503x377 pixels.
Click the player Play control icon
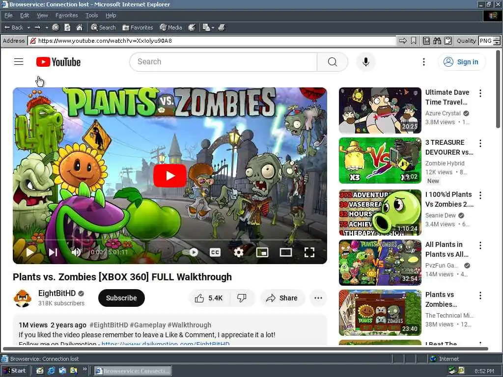30,252
